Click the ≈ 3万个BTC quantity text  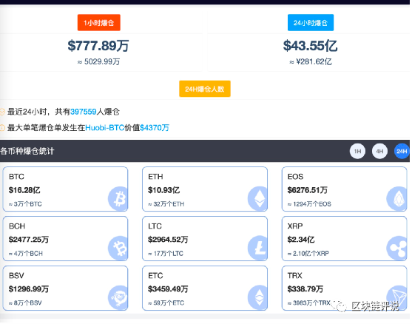[x=25, y=204]
